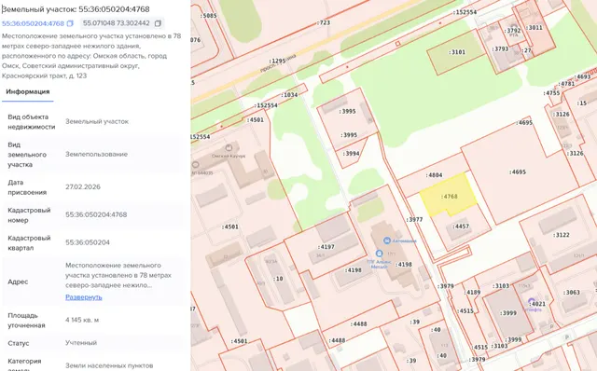The height and width of the screenshot is (371, 597).
Task: Click the date value 27.02.2026
Action: [x=83, y=187]
